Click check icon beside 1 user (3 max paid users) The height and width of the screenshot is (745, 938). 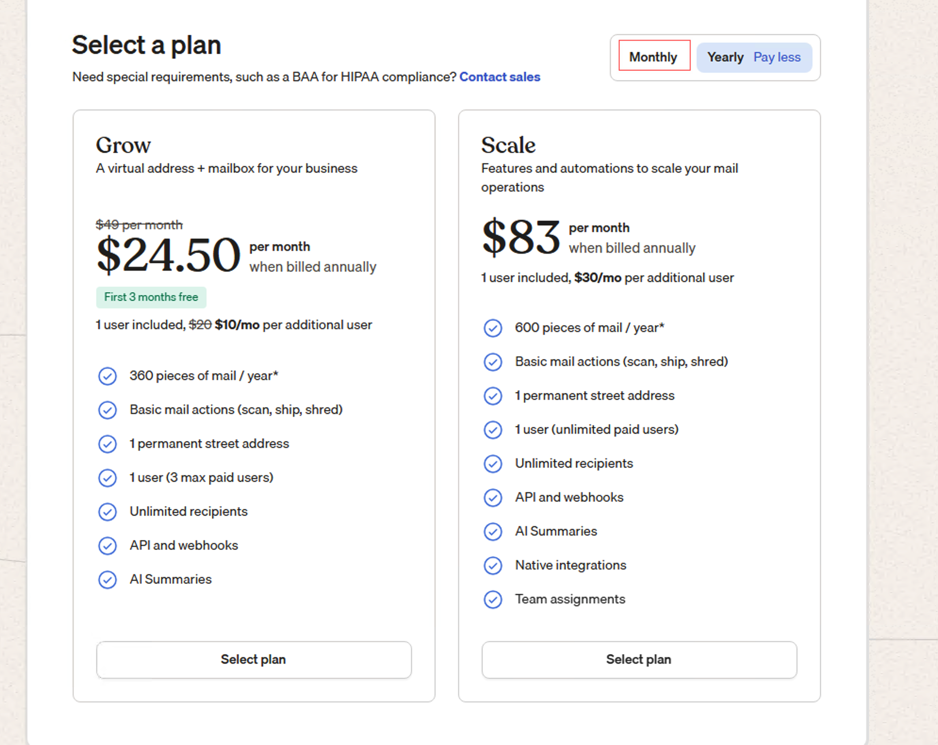pyautogui.click(x=107, y=478)
